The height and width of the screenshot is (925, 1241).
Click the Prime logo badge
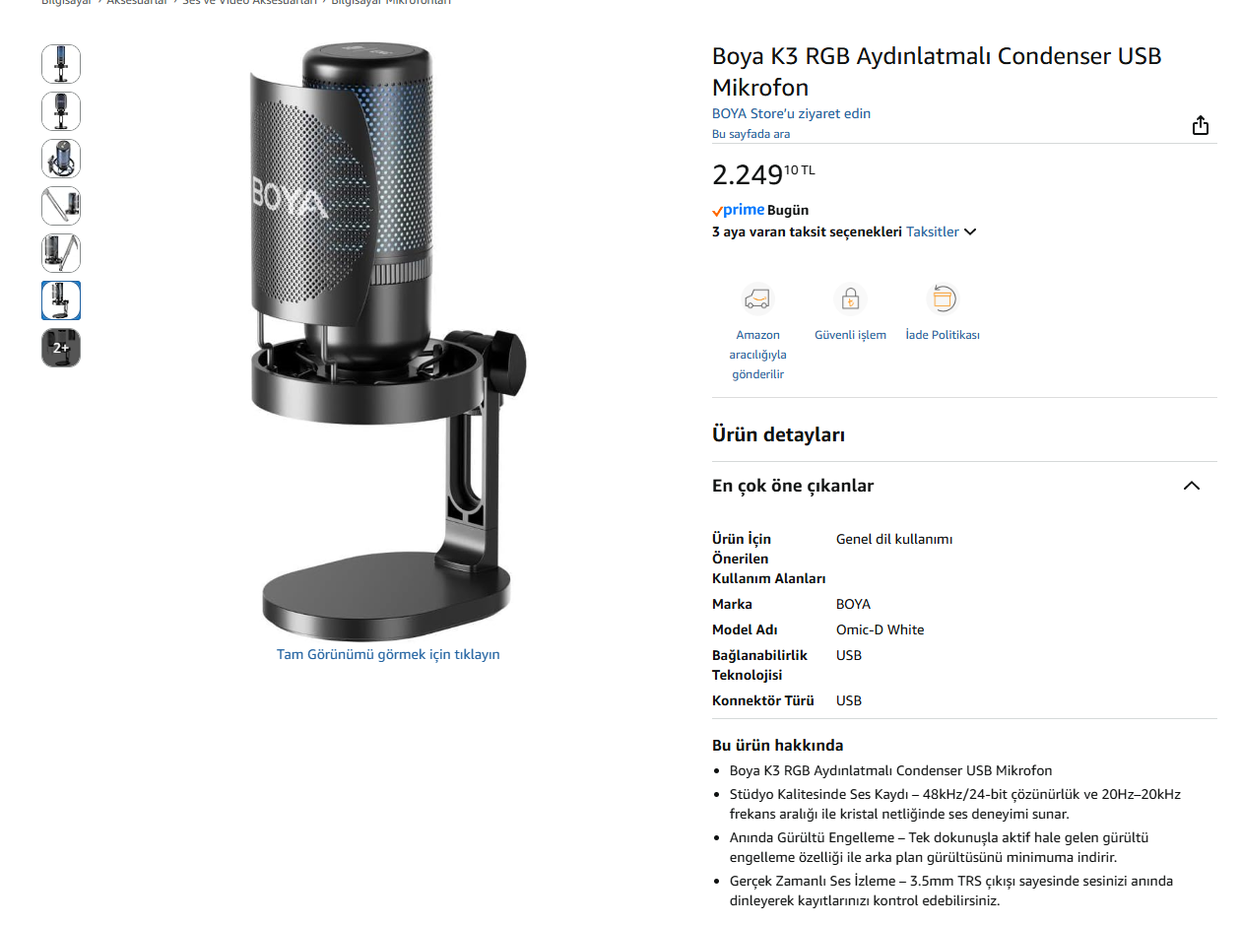pos(738,210)
